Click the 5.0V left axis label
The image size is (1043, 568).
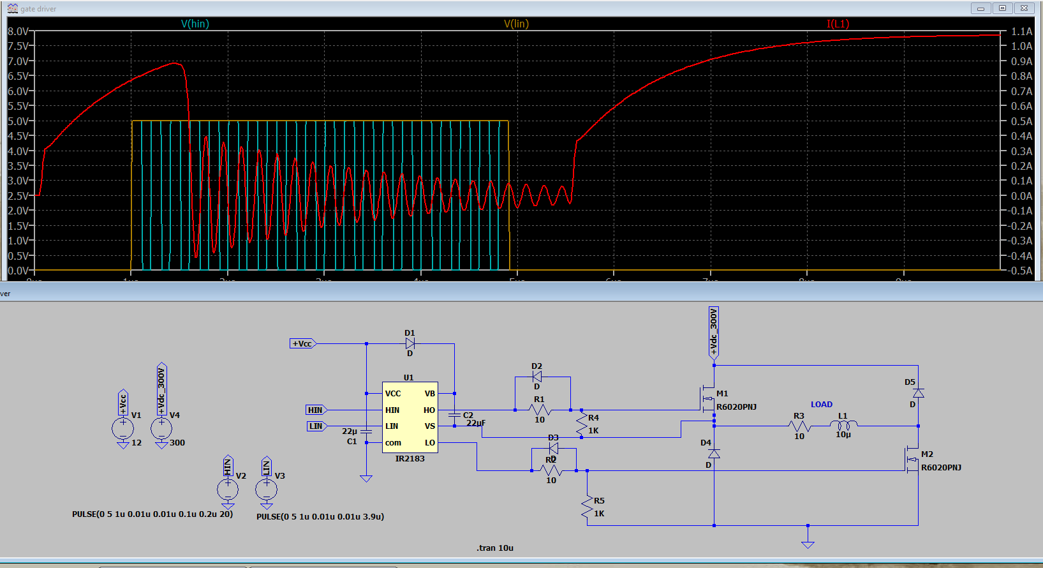pos(18,121)
